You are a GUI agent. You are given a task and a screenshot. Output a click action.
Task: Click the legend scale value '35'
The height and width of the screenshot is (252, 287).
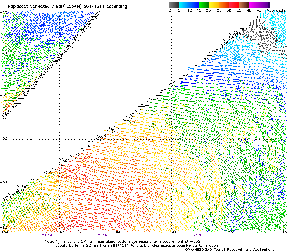239,10
